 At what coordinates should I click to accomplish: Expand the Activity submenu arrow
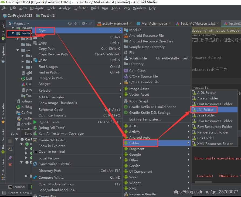point(188,131)
